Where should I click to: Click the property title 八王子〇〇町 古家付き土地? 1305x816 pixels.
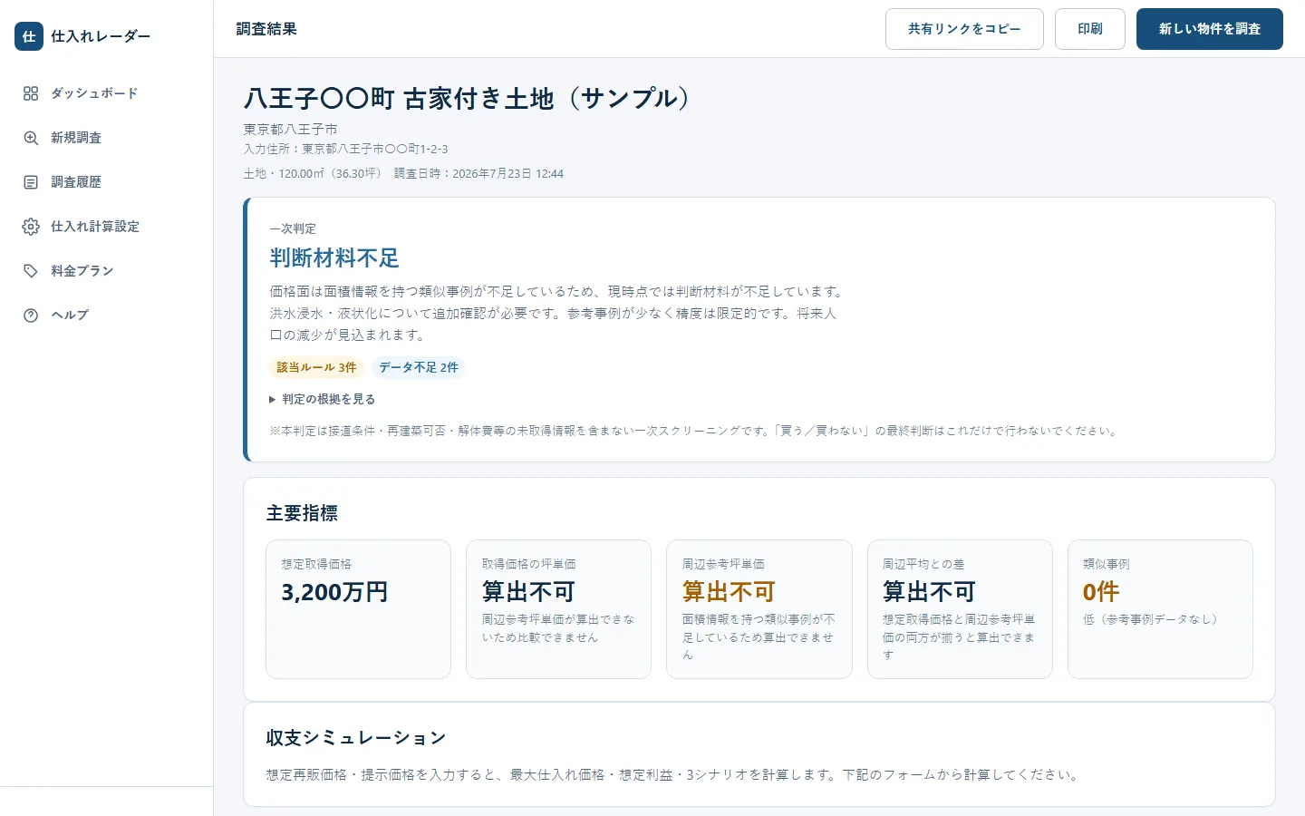coord(467,98)
